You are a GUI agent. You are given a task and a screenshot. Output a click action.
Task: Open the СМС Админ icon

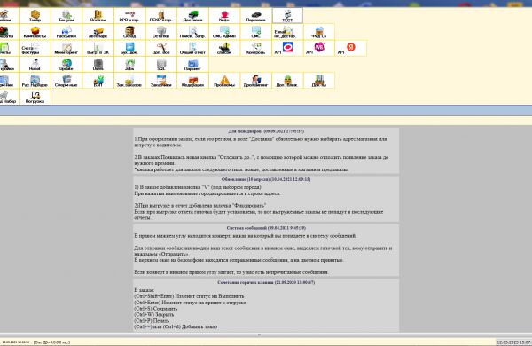[x=224, y=32]
